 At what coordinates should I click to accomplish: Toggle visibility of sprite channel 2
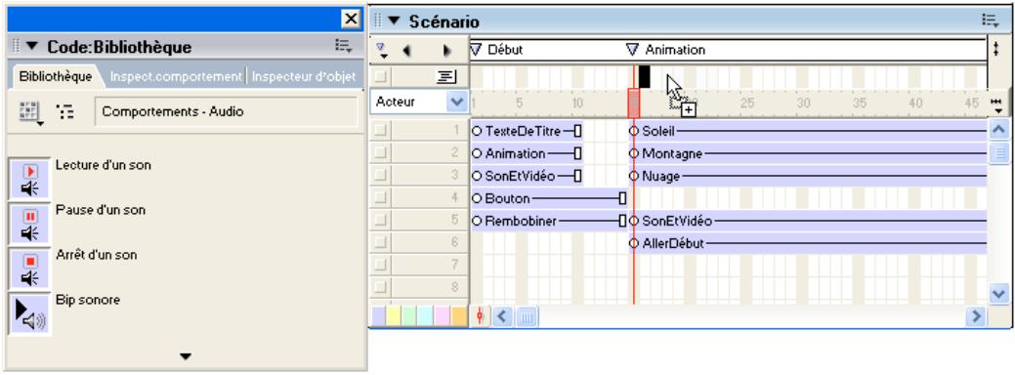click(x=381, y=153)
